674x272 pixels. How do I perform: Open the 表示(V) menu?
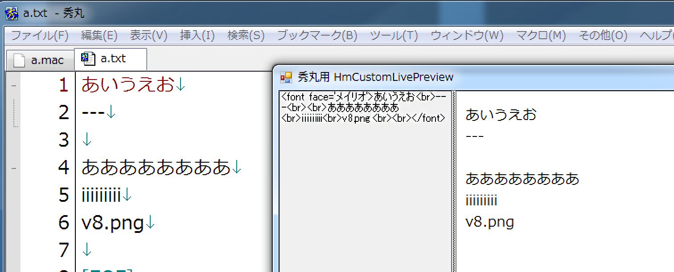click(x=148, y=36)
